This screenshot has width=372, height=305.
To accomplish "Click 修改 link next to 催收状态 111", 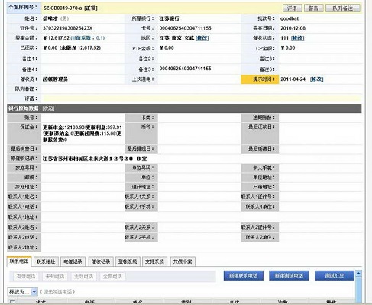I will tap(298, 38).
